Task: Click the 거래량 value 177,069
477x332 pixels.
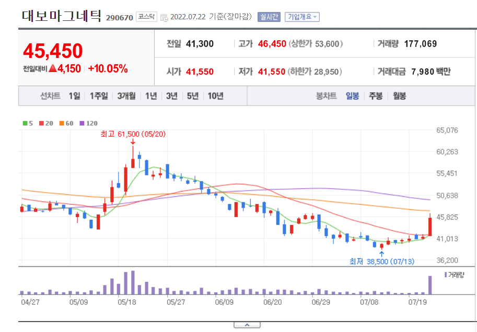Action: pyautogui.click(x=421, y=44)
